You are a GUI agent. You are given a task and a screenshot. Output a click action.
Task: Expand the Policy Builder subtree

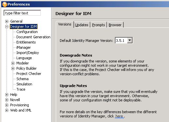[13, 68]
